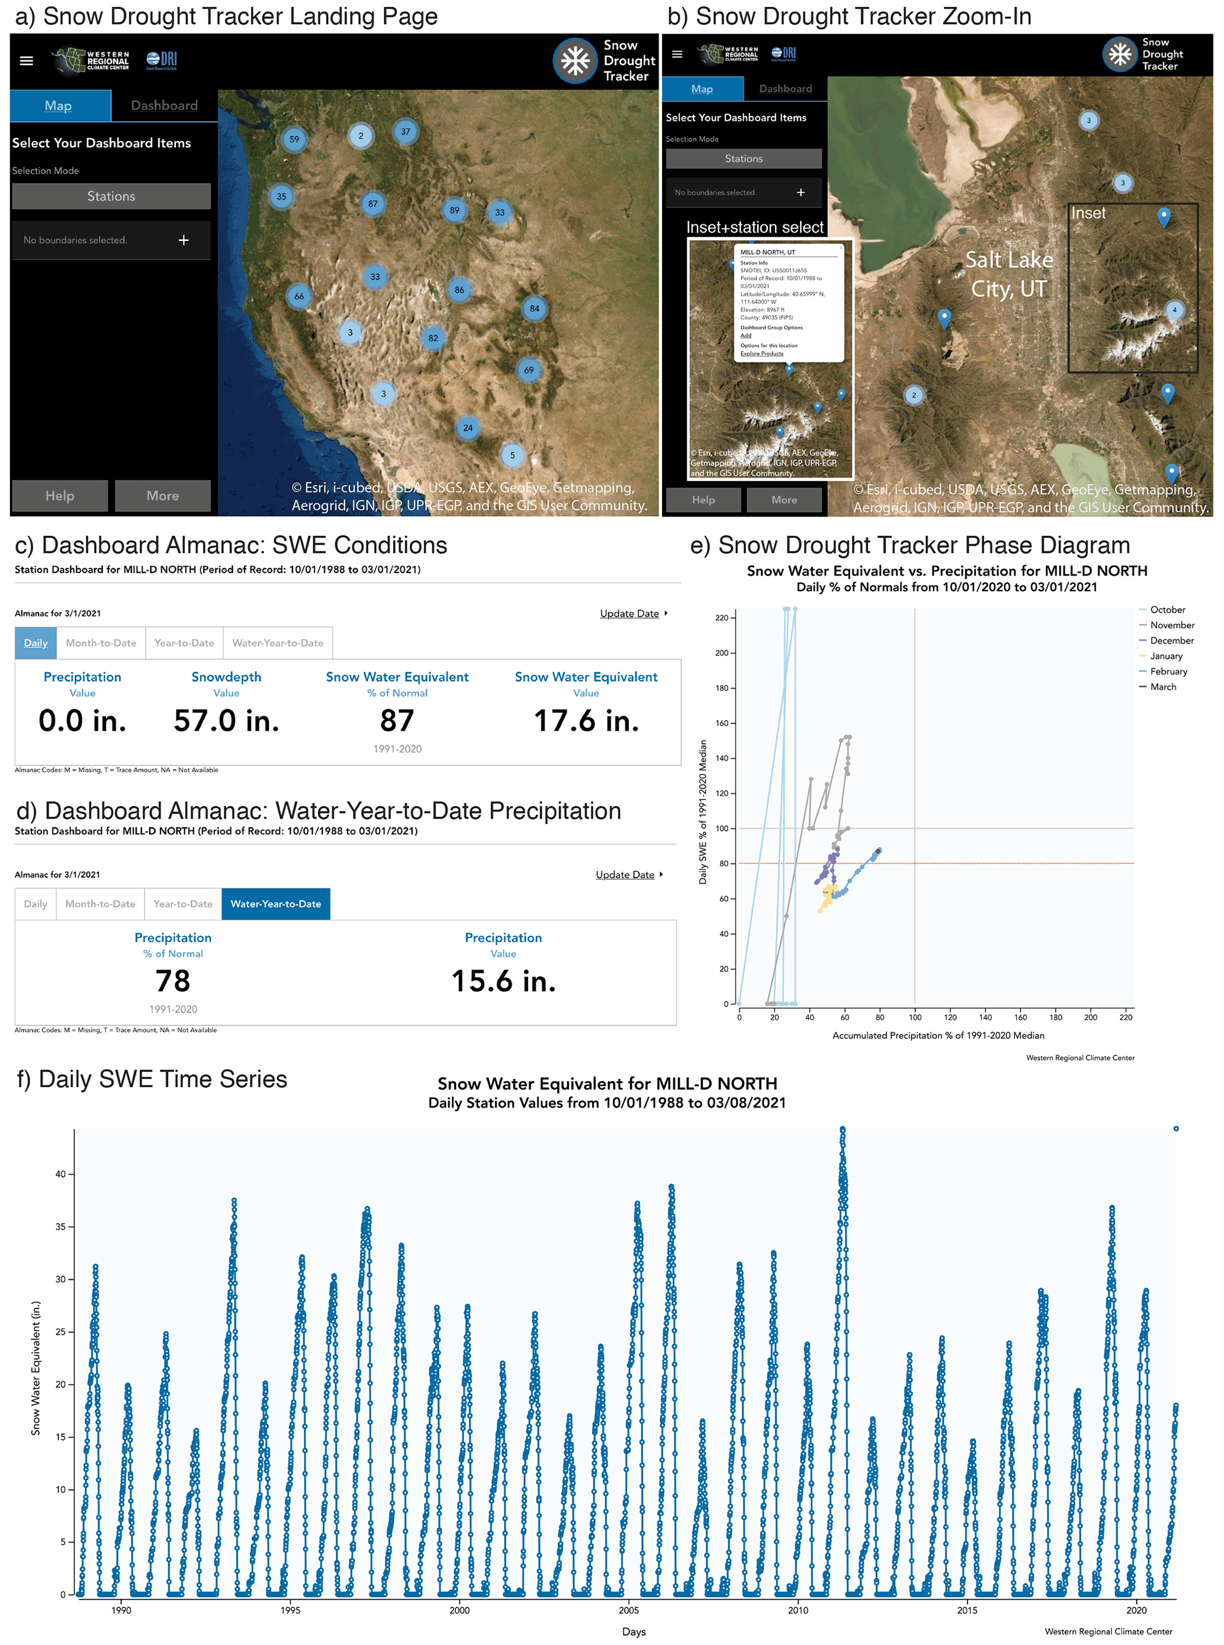
Task: Click the DRI logo in landing header
Action: pos(162,60)
